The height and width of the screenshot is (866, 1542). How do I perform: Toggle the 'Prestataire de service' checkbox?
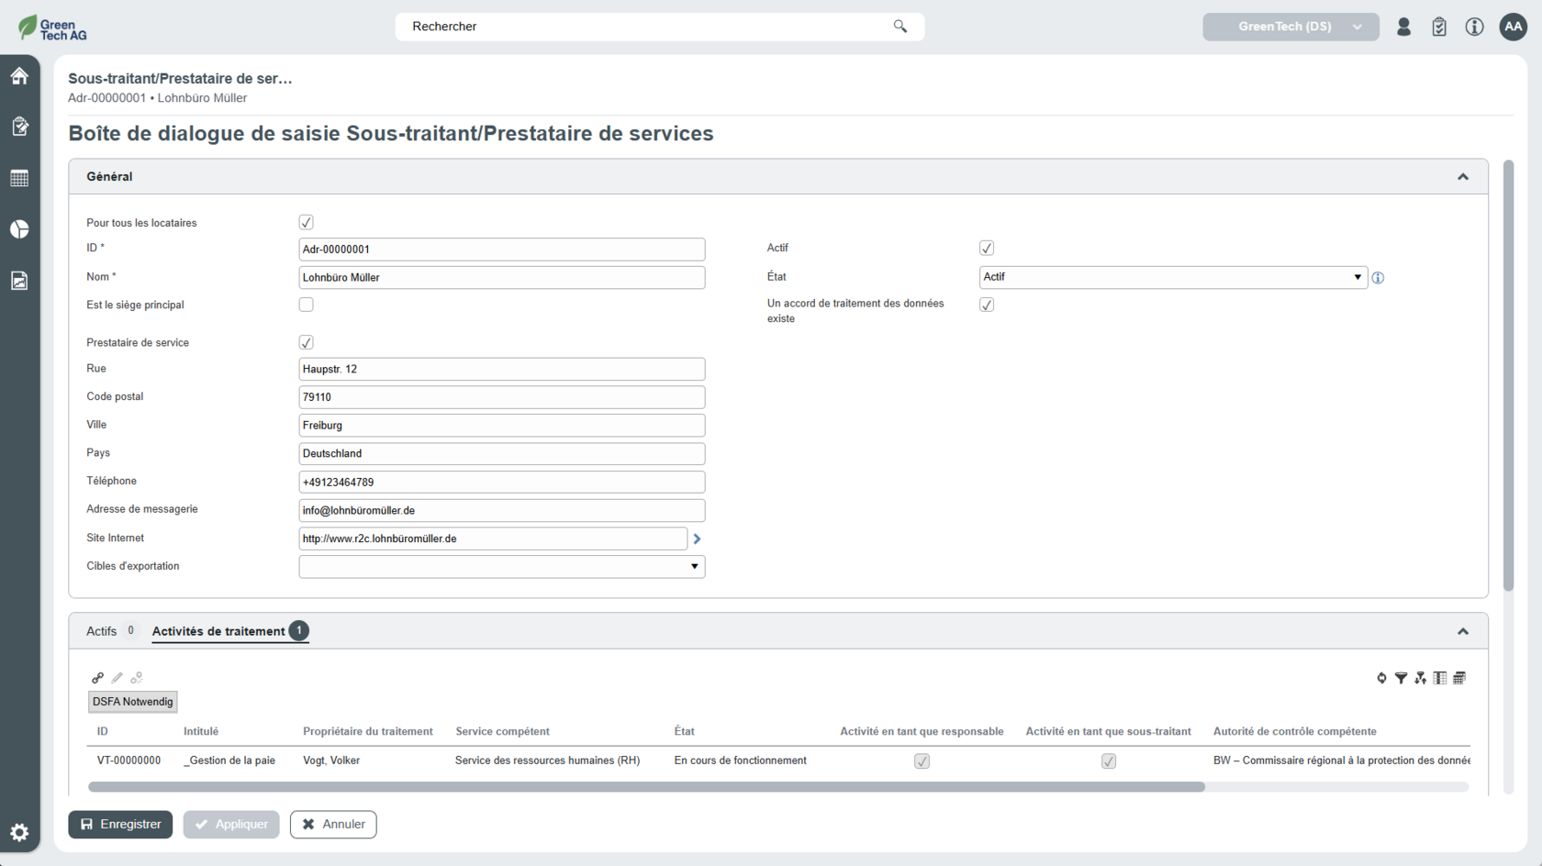click(307, 342)
